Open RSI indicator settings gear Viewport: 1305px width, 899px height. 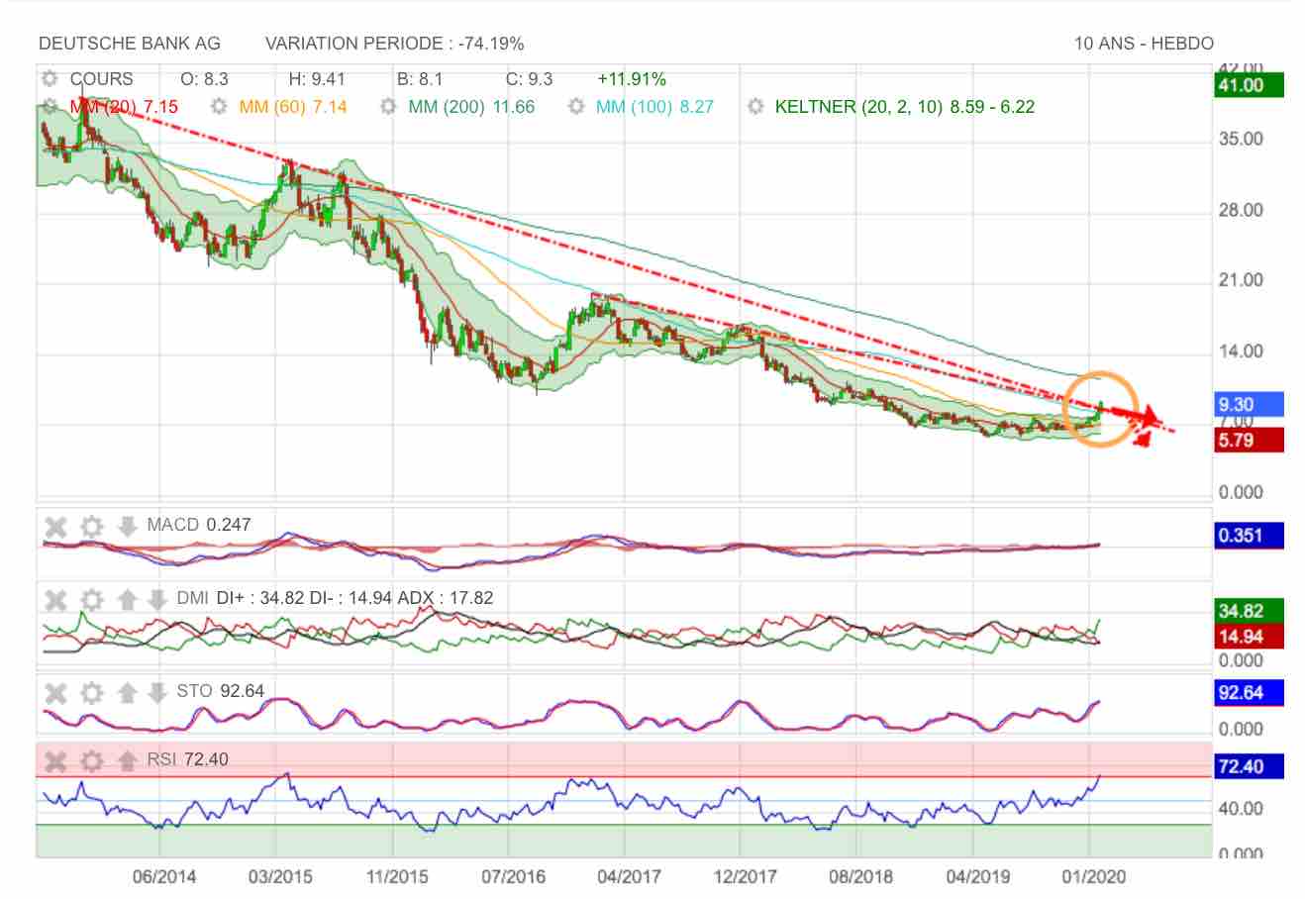coord(92,760)
